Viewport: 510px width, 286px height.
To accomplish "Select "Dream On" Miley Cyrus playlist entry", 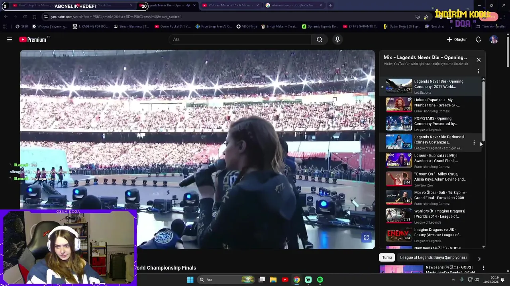I will tap(430, 179).
